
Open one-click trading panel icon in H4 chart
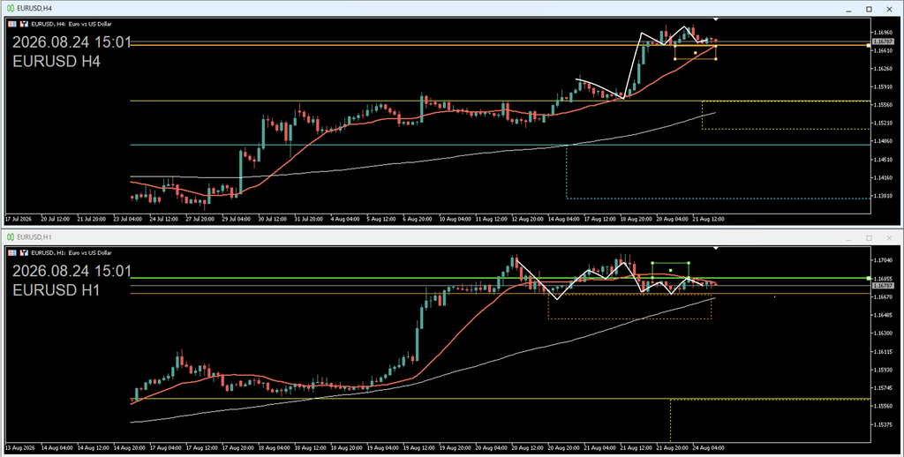(x=12, y=24)
